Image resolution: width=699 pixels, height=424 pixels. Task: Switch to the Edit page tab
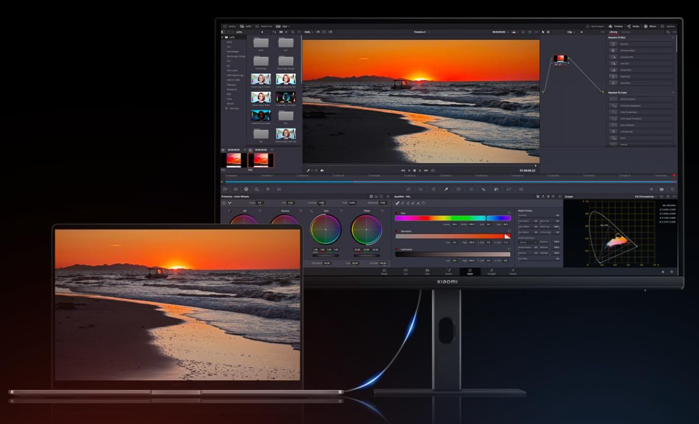pos(427,272)
